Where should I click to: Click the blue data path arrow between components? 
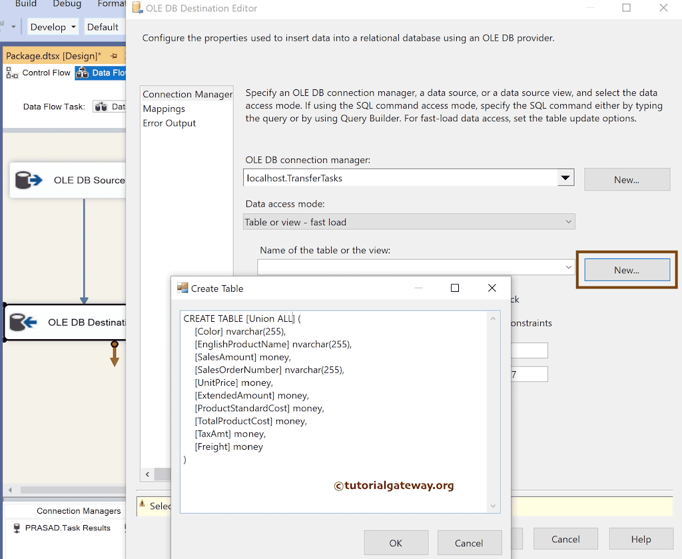click(x=84, y=251)
